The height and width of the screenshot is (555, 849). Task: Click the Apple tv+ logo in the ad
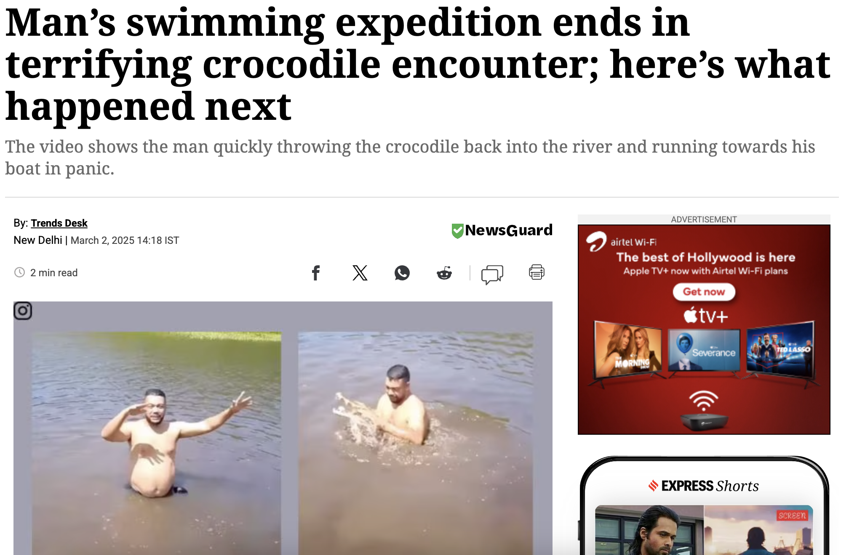(705, 315)
